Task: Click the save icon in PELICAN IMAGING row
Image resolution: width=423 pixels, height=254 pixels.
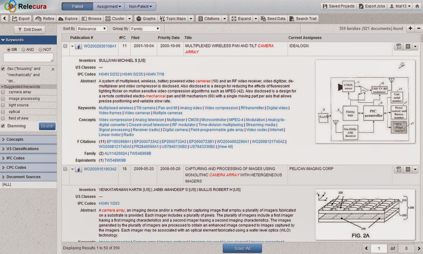Action: point(408,169)
